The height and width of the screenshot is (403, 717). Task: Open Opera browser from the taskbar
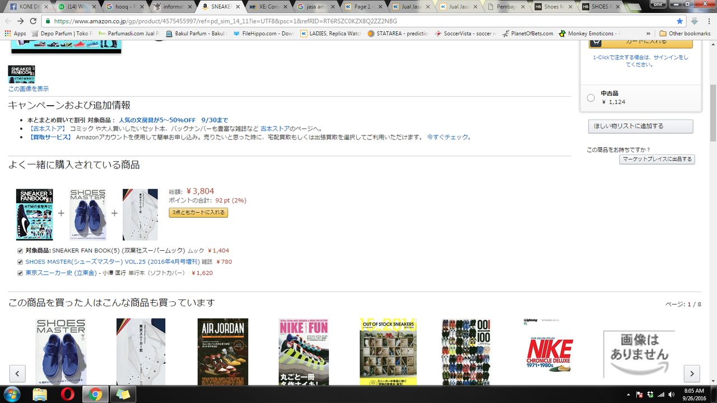68,394
